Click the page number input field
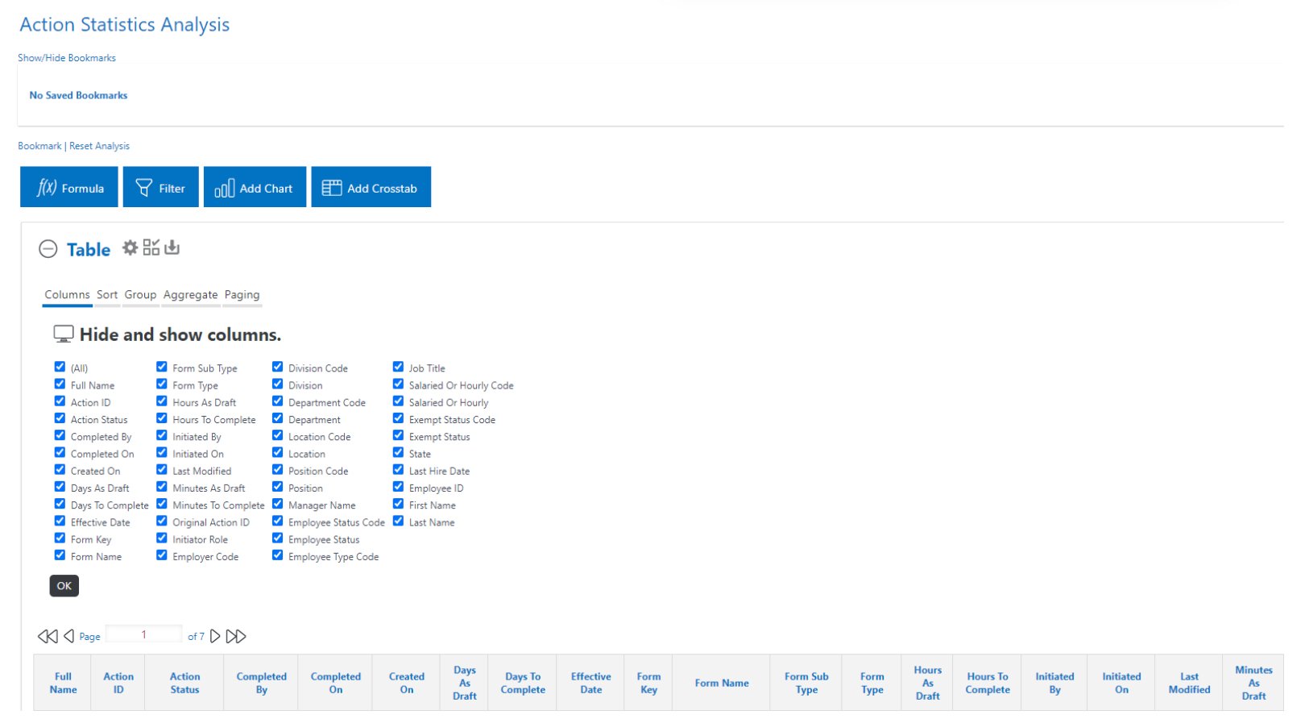Screen dimensions: 1305x719 click(143, 634)
